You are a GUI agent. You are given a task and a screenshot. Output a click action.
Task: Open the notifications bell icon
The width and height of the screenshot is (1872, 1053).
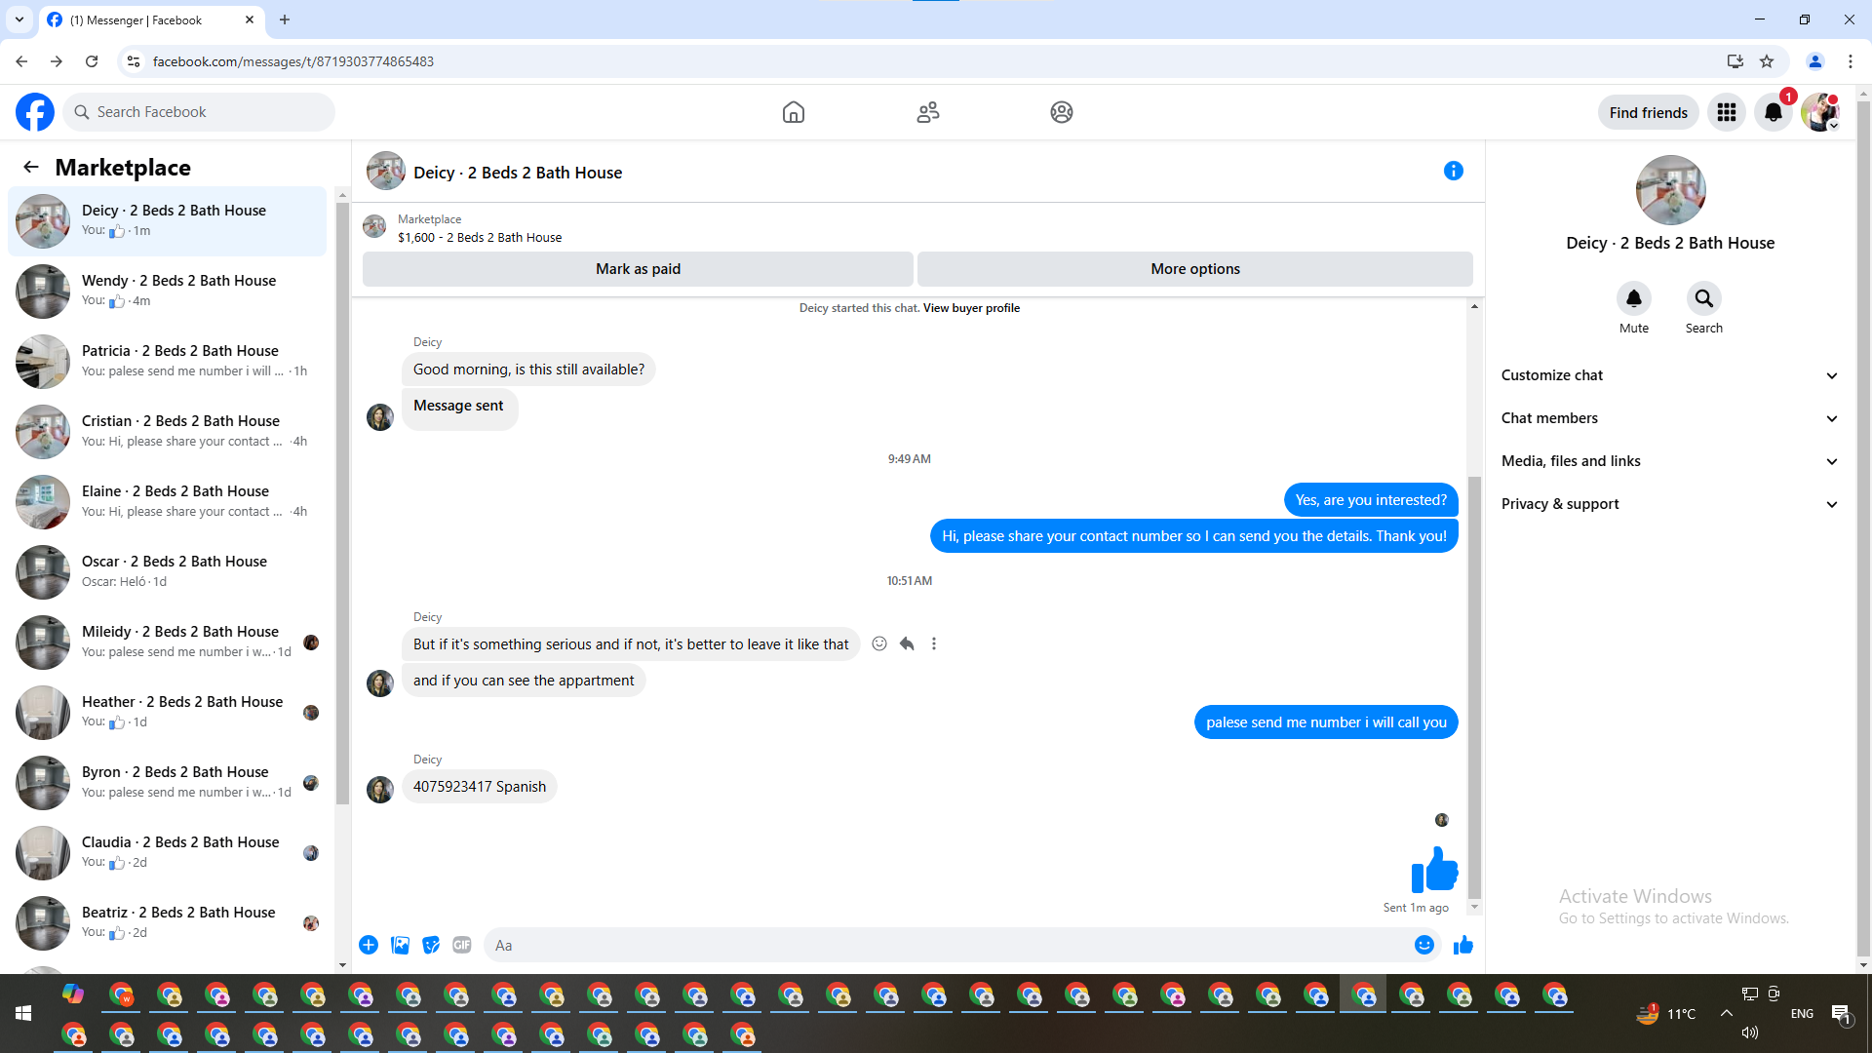[x=1774, y=112]
